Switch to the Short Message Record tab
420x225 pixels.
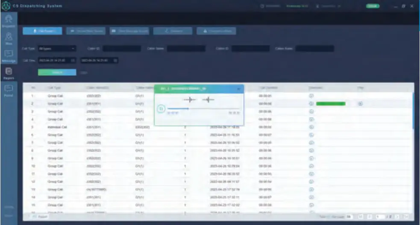coord(129,31)
